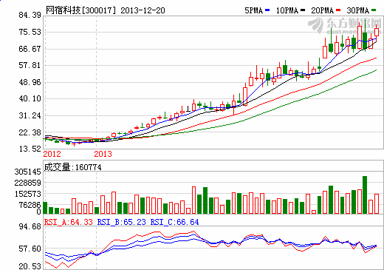Click the 305145 volume axis label
The width and height of the screenshot is (384, 270).
click(28, 172)
